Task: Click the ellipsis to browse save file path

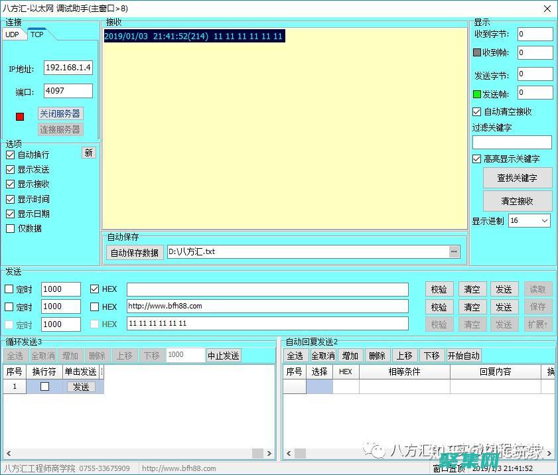Action: (x=454, y=251)
